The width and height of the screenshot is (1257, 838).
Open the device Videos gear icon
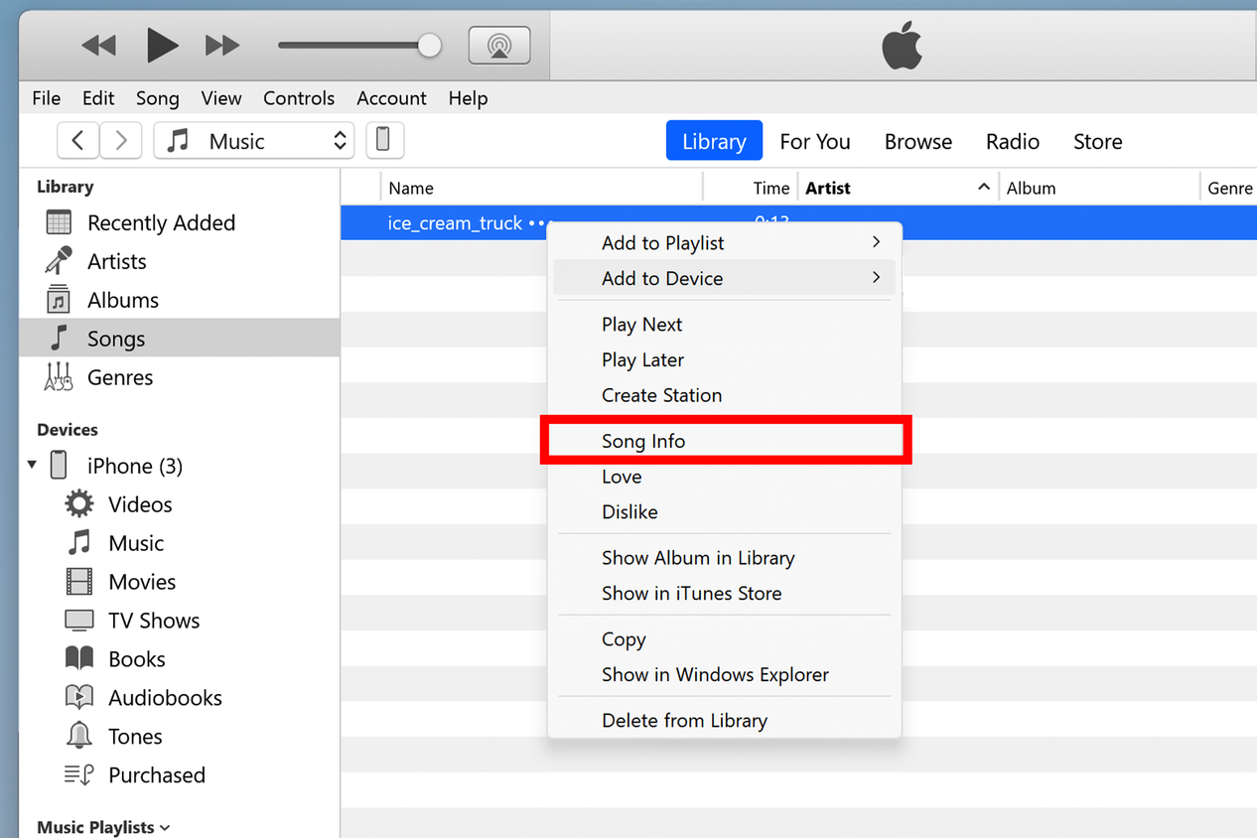pos(79,504)
